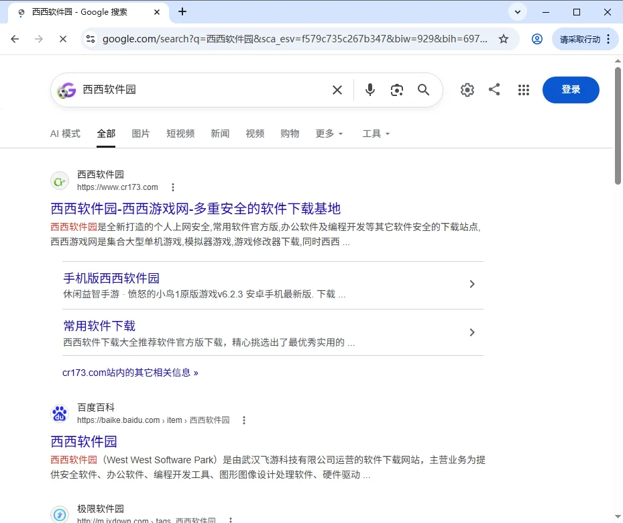Open the 常用软件下载 sitelink
The image size is (623, 523).
[99, 326]
